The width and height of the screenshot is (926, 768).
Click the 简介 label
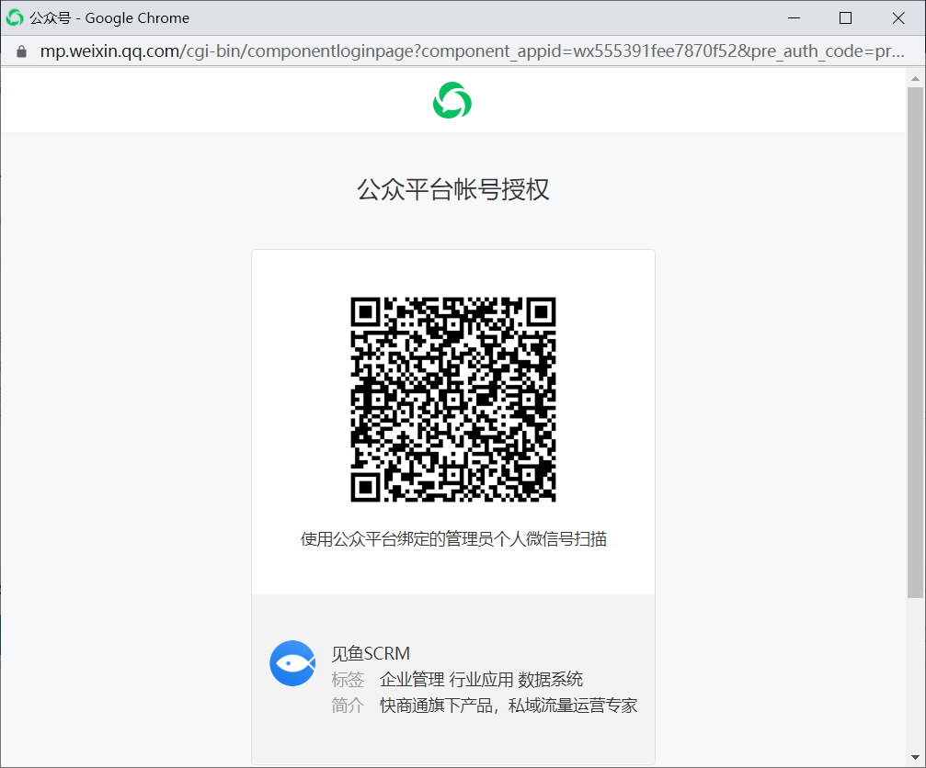(348, 706)
